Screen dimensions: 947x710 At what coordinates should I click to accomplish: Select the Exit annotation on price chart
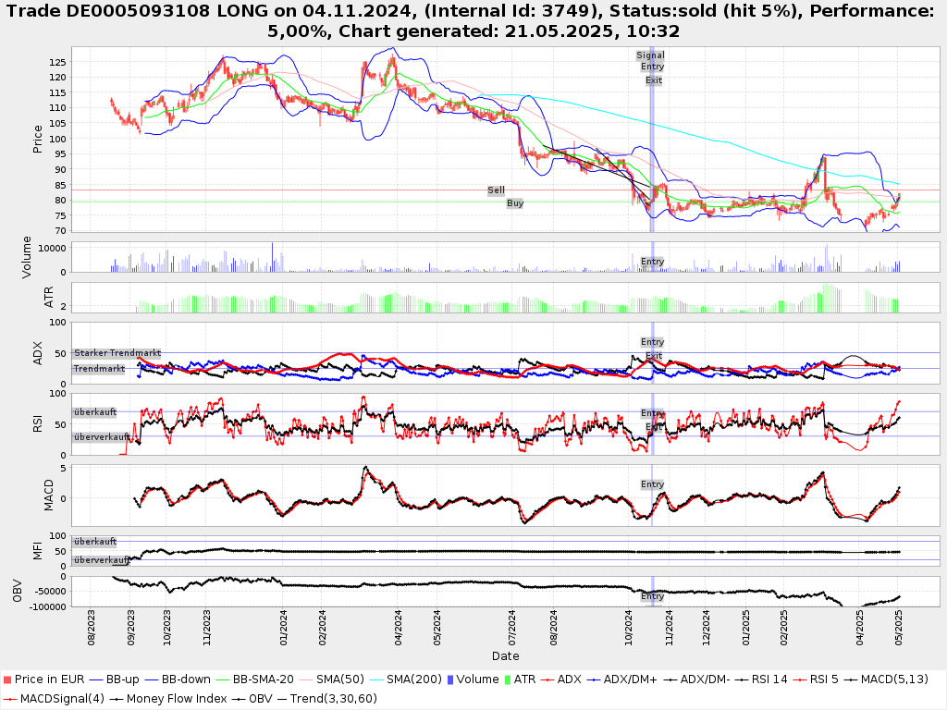click(654, 80)
